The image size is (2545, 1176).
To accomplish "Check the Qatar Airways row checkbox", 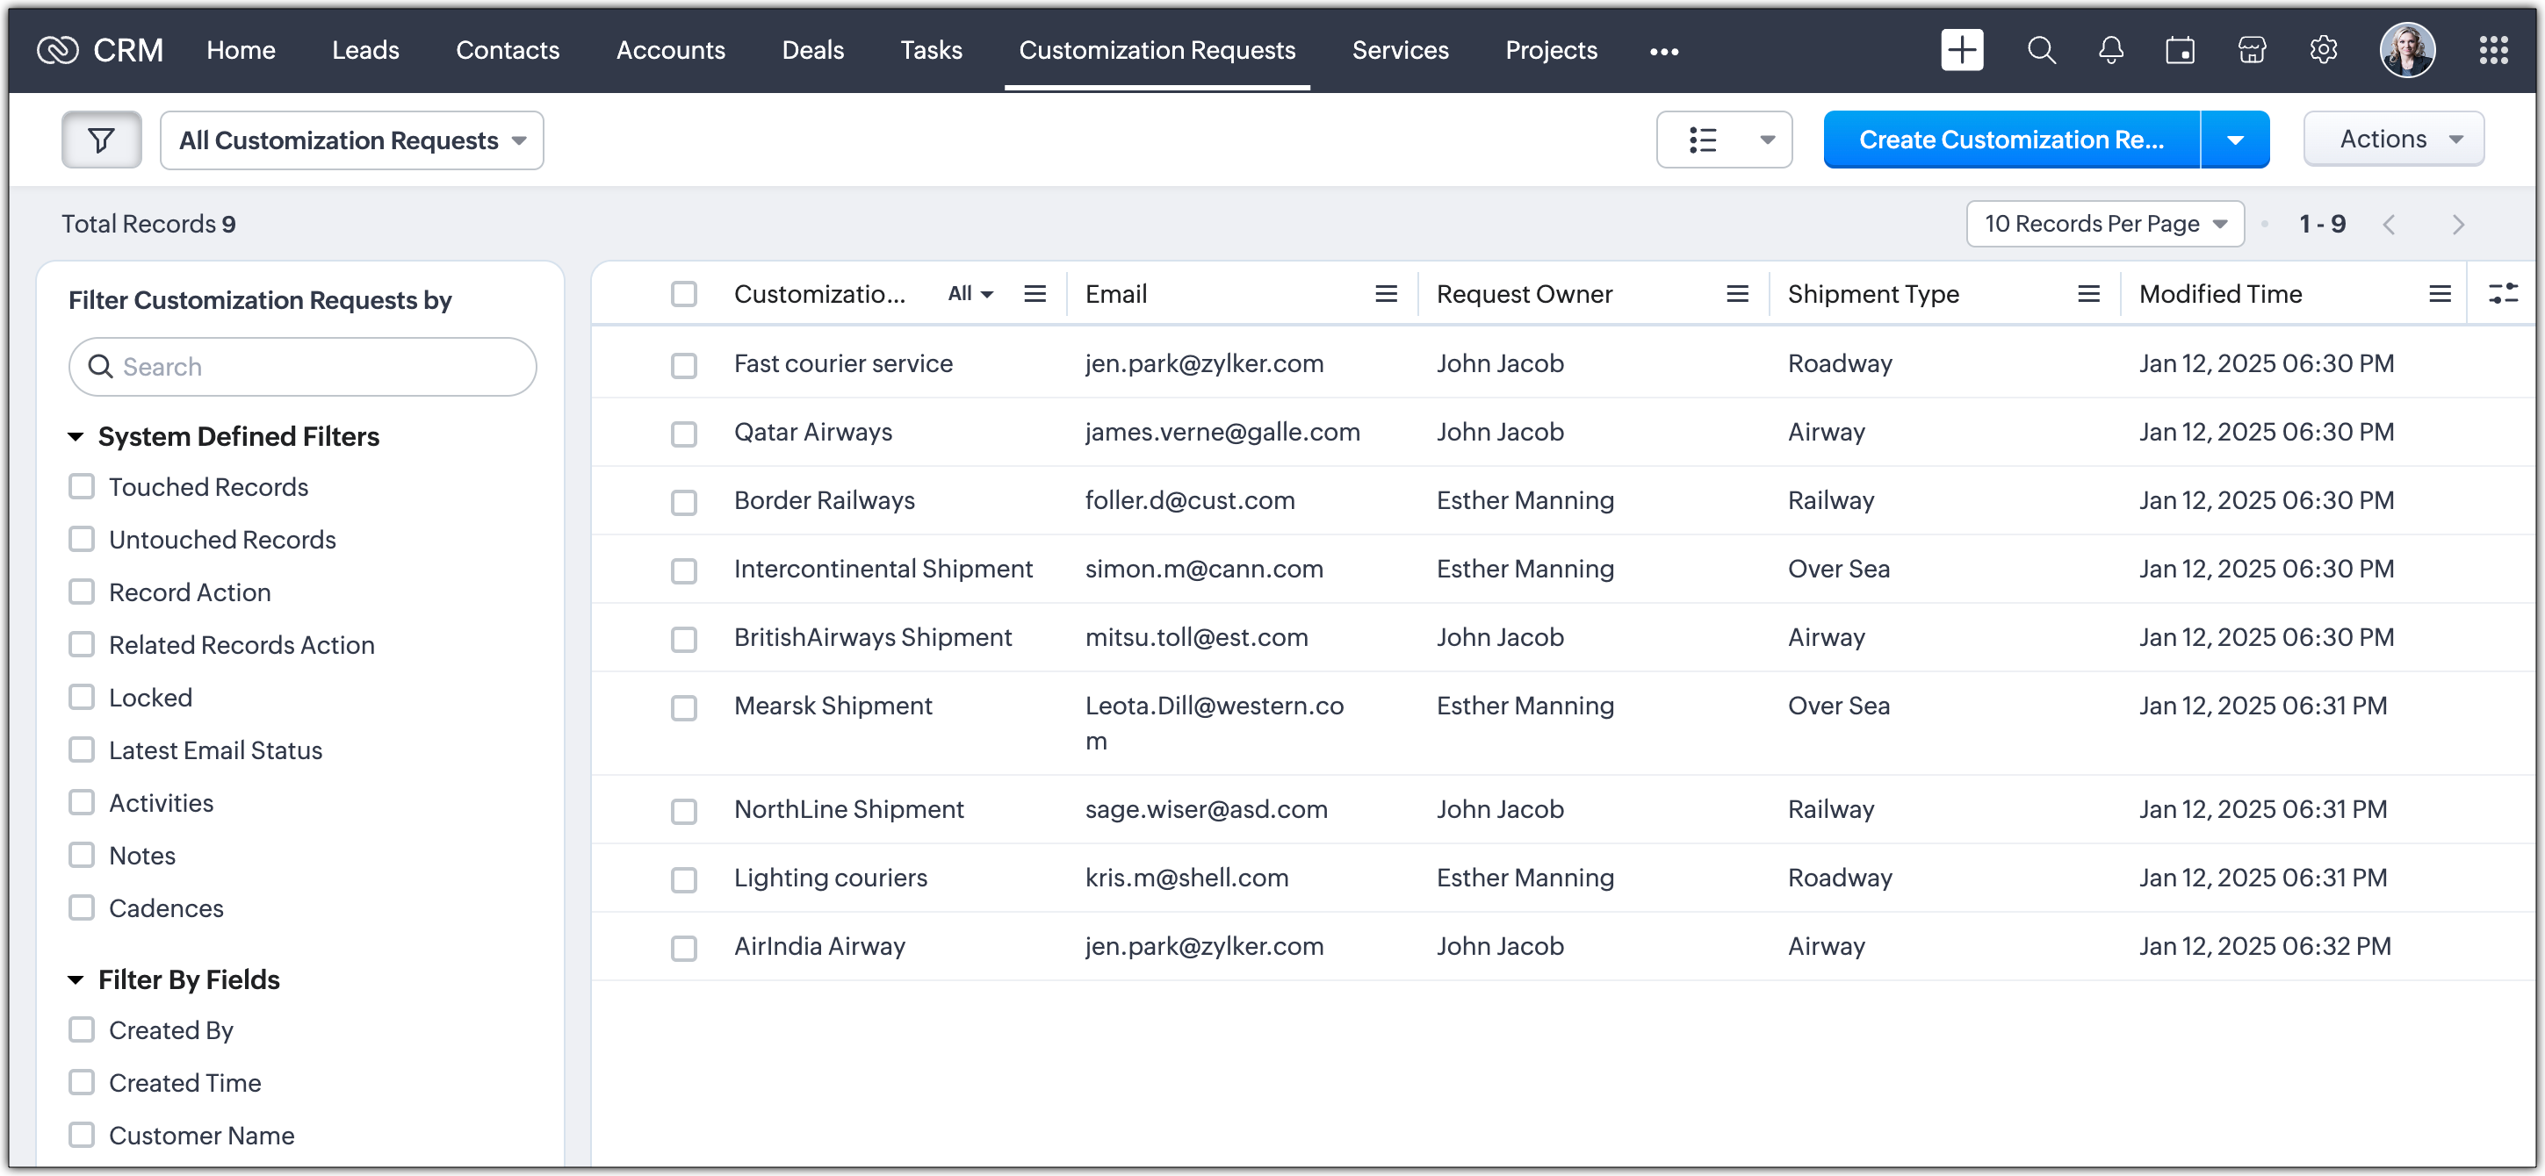I will [683, 434].
